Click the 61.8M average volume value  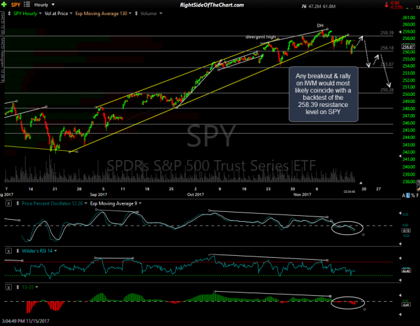[x=329, y=7]
